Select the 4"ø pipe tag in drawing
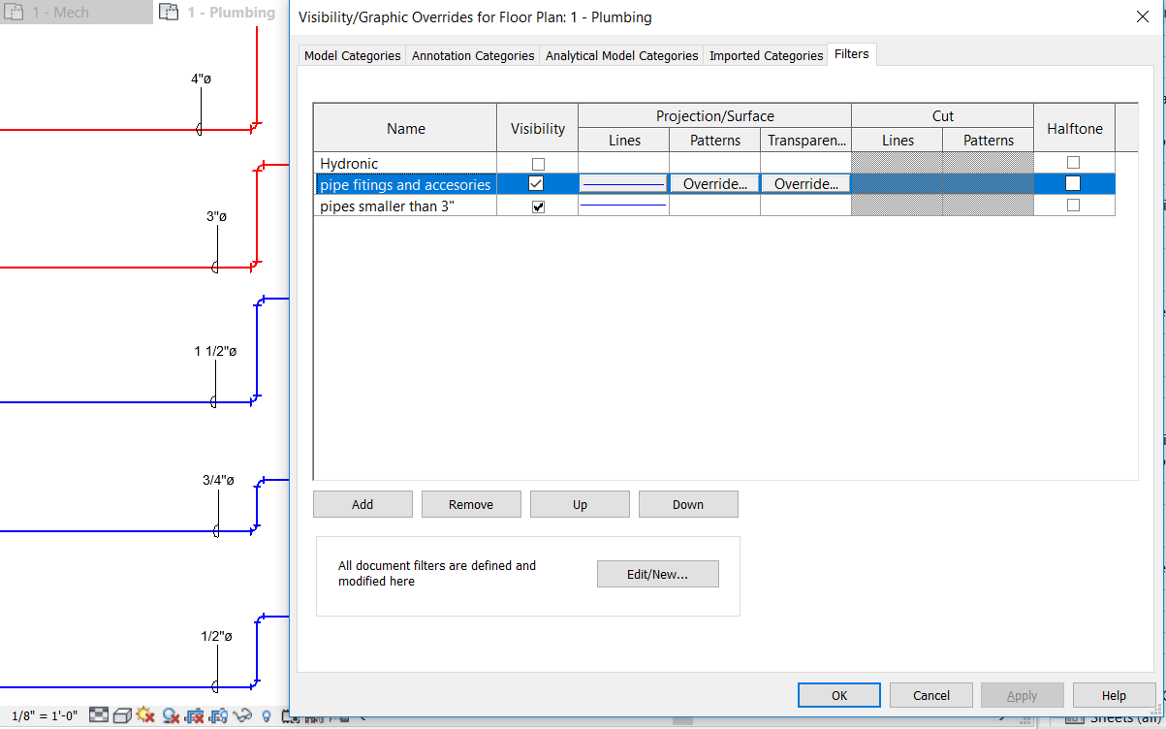 (x=201, y=79)
